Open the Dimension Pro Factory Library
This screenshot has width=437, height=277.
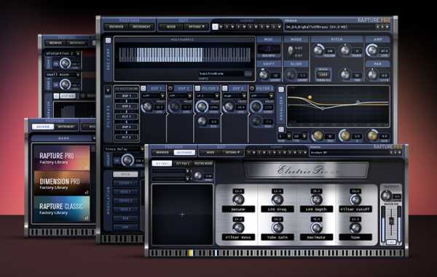click(x=62, y=183)
